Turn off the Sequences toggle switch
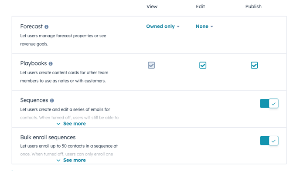The height and width of the screenshot is (171, 300). (x=269, y=103)
